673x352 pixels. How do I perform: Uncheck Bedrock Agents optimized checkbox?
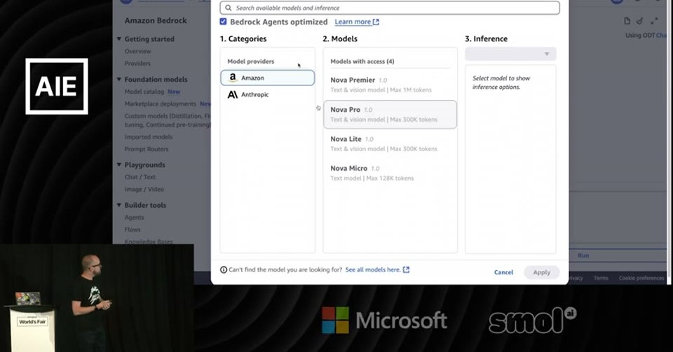223,22
